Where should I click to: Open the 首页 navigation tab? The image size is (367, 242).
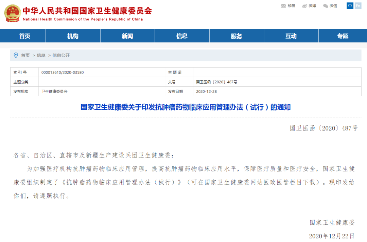point(24,36)
